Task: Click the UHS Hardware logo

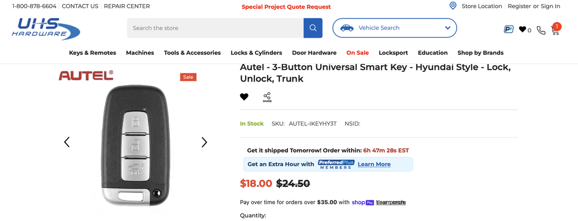Action: click(46, 29)
